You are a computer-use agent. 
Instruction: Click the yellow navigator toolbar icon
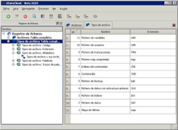pyautogui.click(x=77, y=16)
